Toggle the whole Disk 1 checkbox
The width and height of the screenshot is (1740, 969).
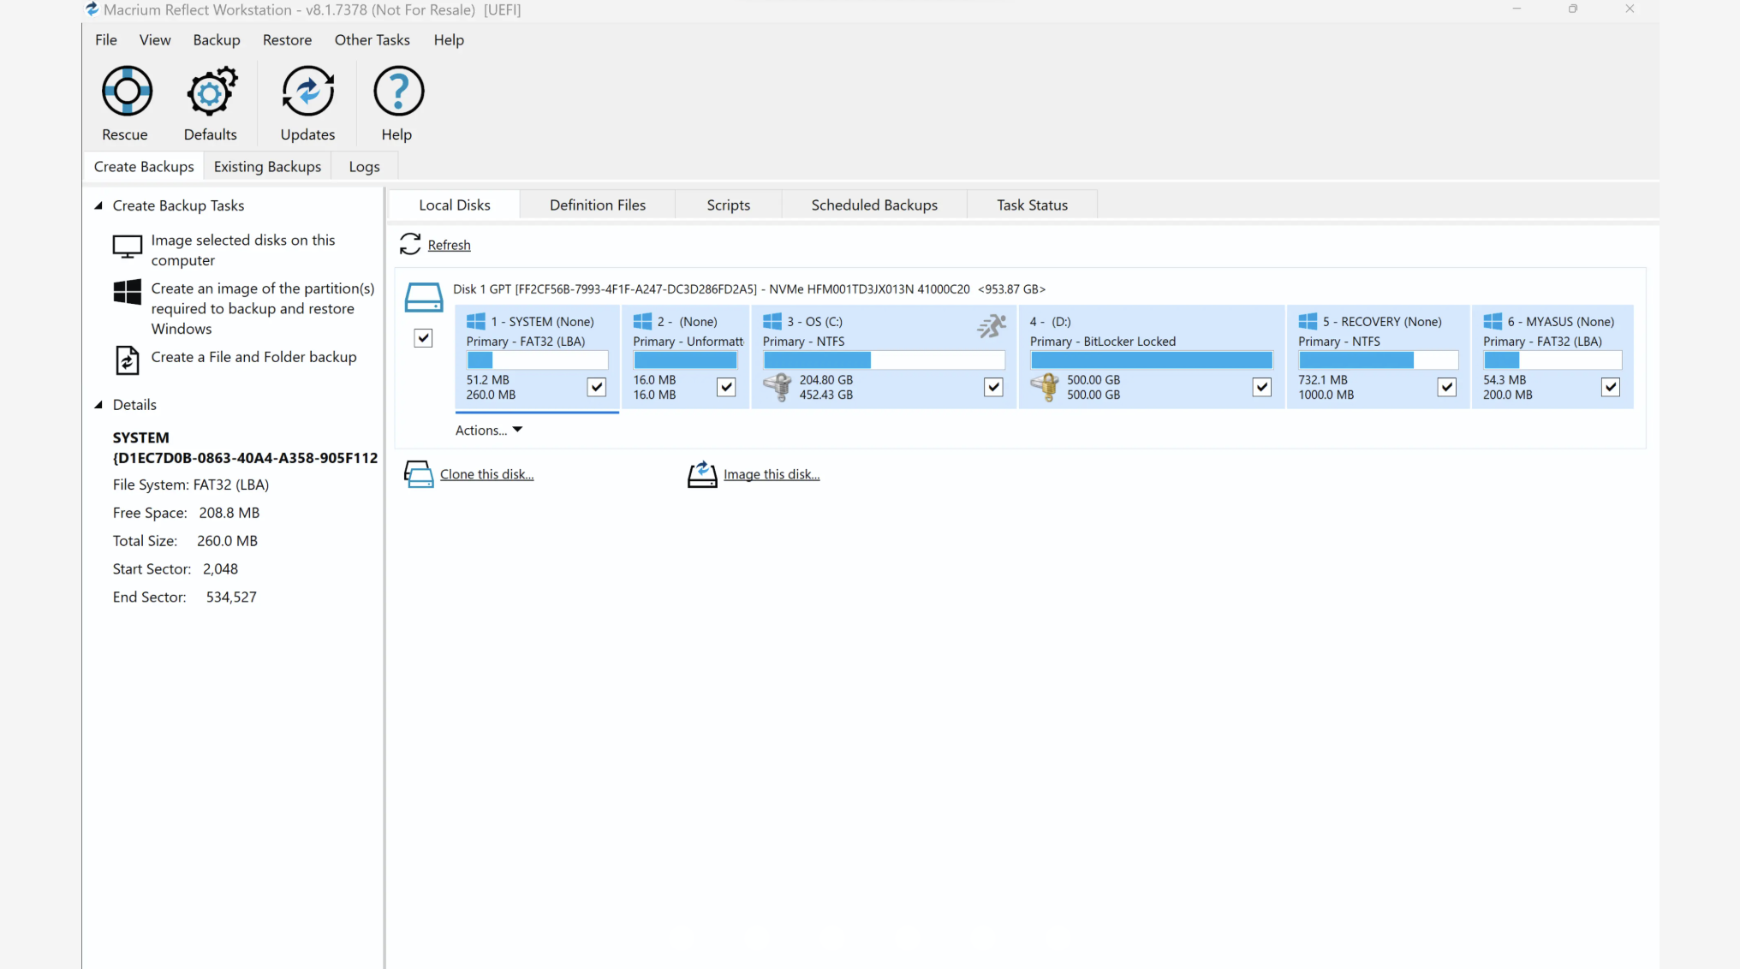423,338
